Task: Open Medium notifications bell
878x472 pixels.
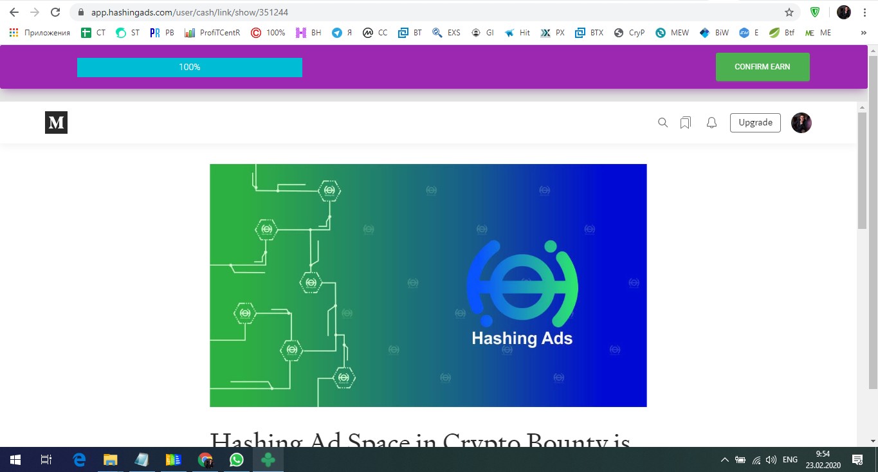Action: pyautogui.click(x=711, y=123)
